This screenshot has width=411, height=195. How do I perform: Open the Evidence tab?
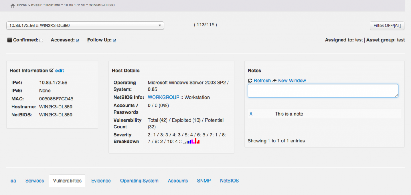[101, 181]
